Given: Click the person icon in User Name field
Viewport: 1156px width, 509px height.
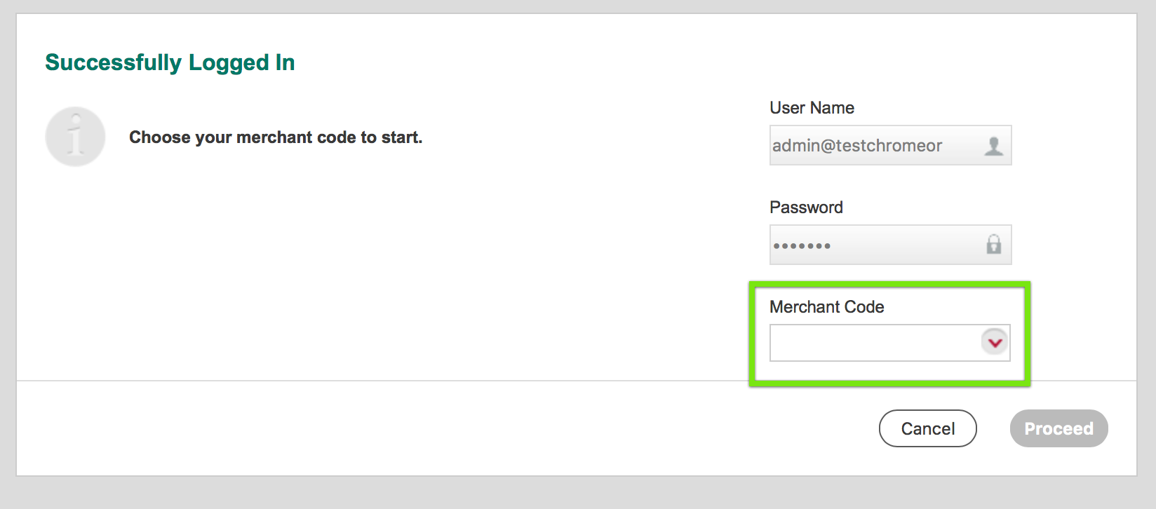Looking at the screenshot, I should [x=993, y=145].
